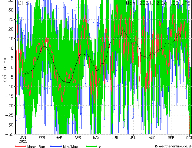Click y-axis value 20
The height and width of the screenshot is (148, 192).
click(x=11, y=29)
